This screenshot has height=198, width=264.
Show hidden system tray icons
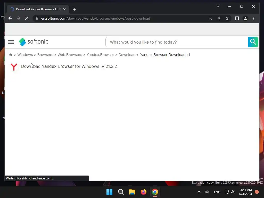coord(199,192)
